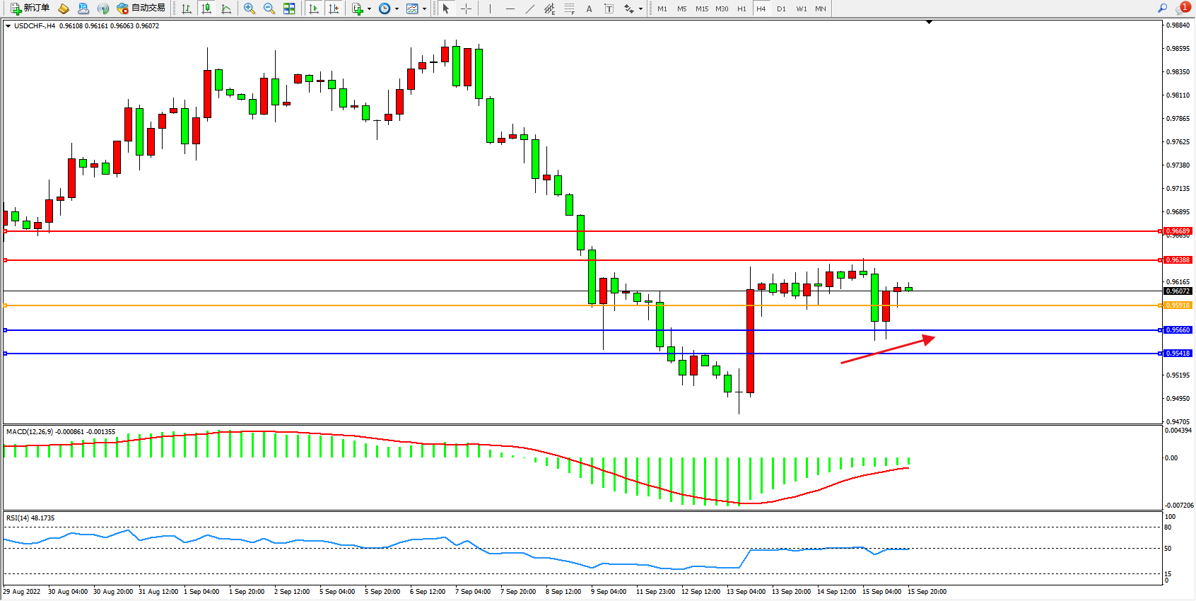
Task: Open the indicators list dropdown arrow
Action: pos(369,9)
